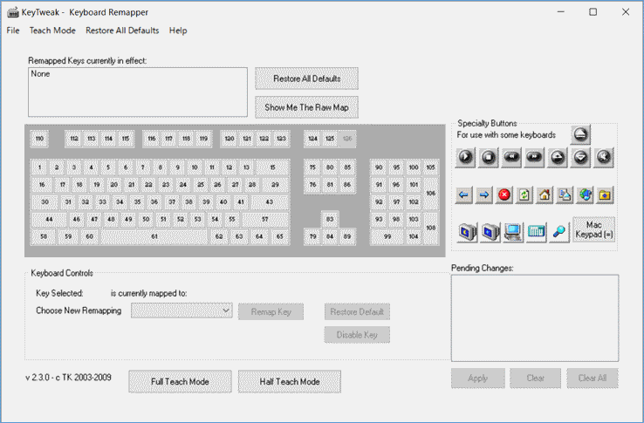Open the Help menu

tap(178, 31)
